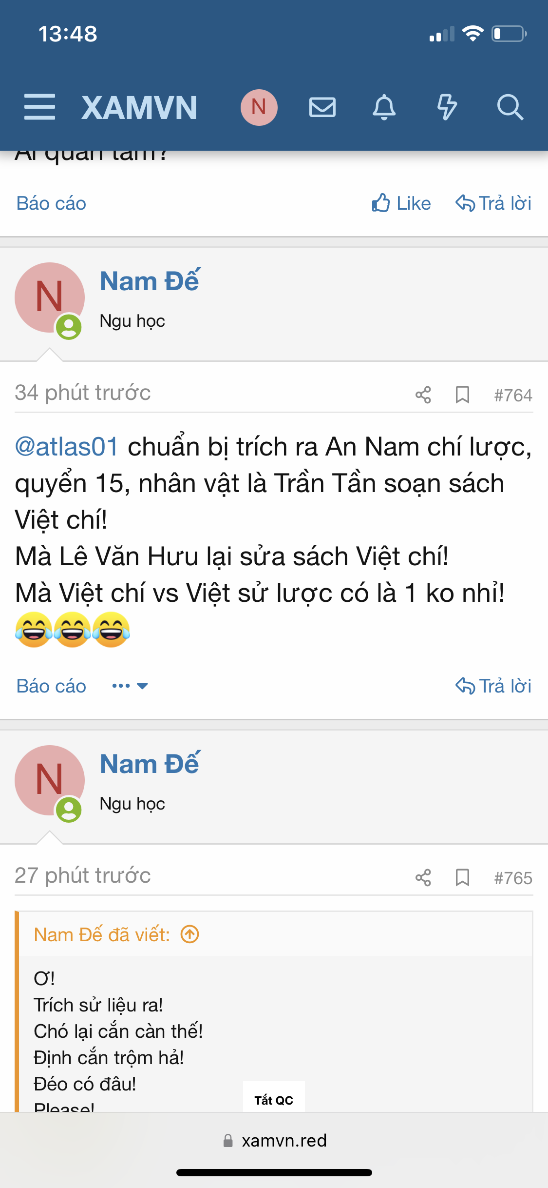Reply to the top post with Trả lời
The image size is (548, 1188).
click(x=493, y=203)
